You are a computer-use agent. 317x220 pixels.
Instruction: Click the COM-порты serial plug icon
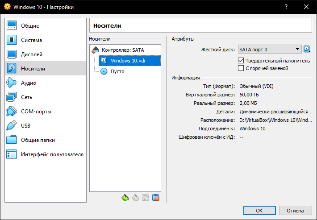tap(12, 111)
